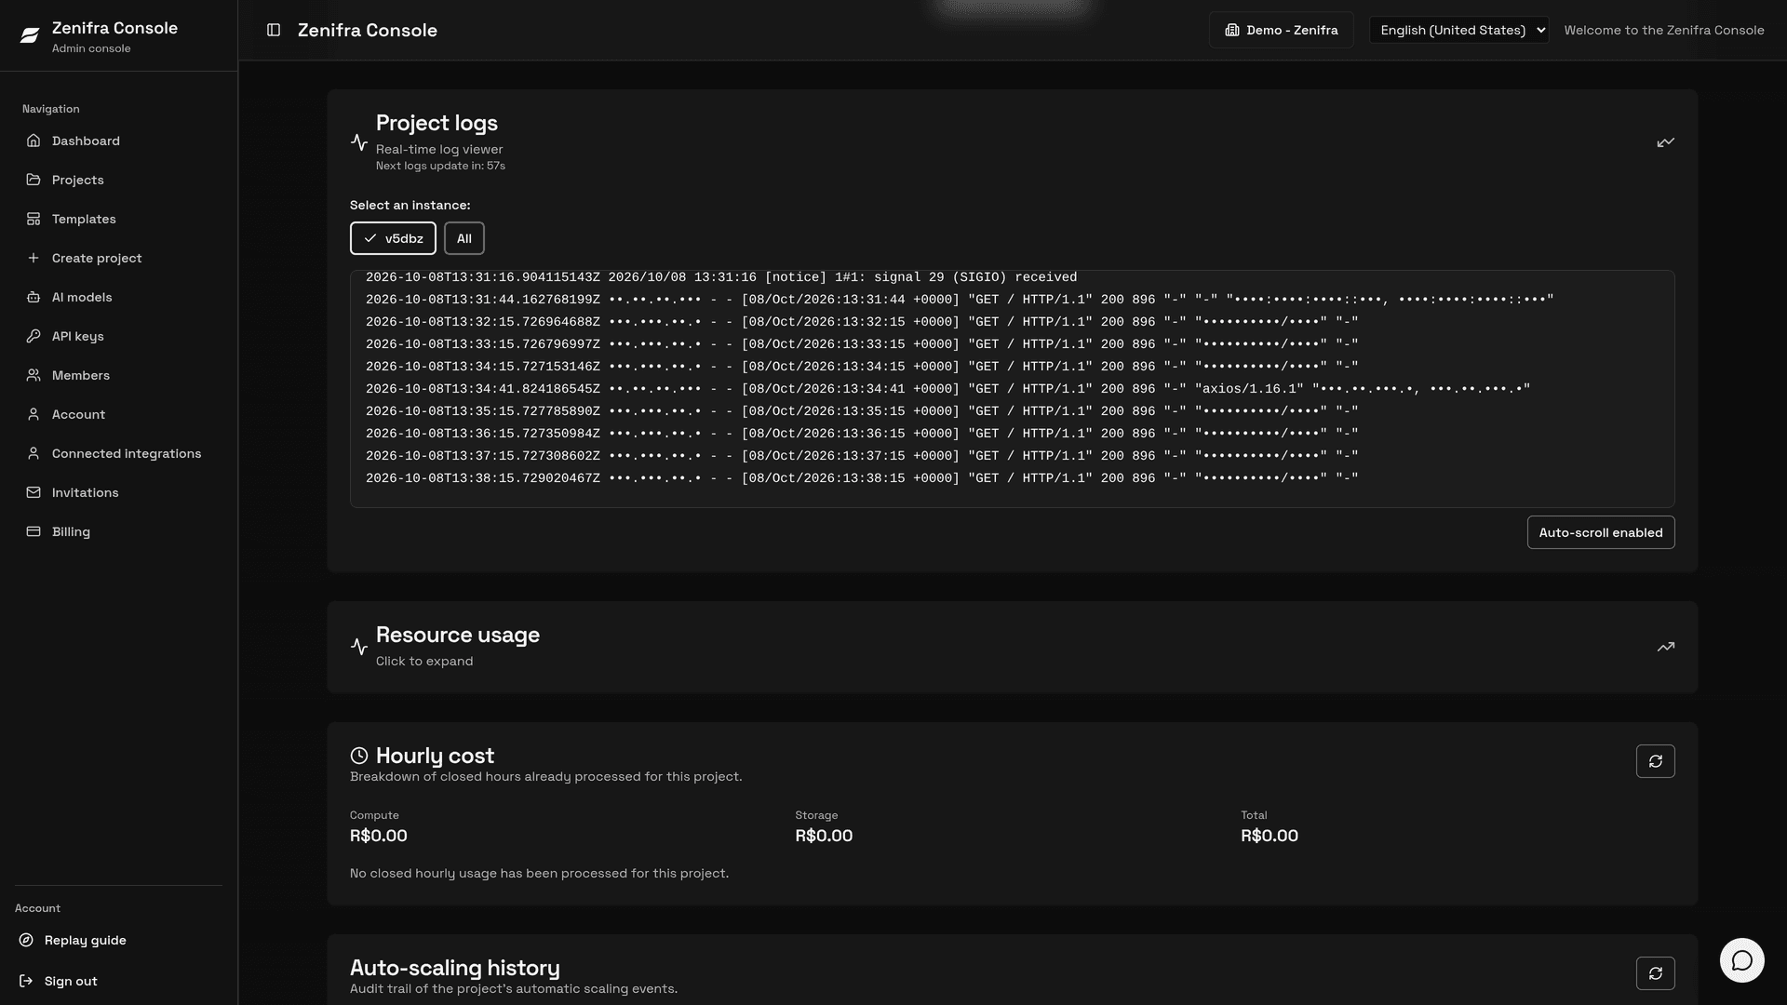Click the Replay guide link
This screenshot has width=1787, height=1005.
coord(85,940)
